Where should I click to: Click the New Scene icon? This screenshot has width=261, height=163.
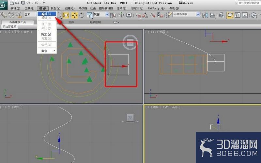coord(12,3)
